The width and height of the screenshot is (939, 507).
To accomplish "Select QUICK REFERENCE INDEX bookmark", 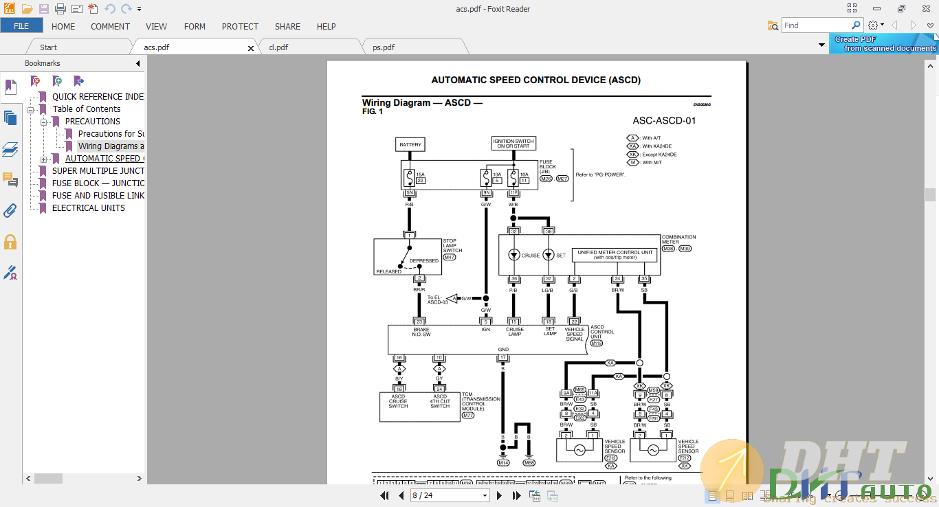I will (98, 97).
